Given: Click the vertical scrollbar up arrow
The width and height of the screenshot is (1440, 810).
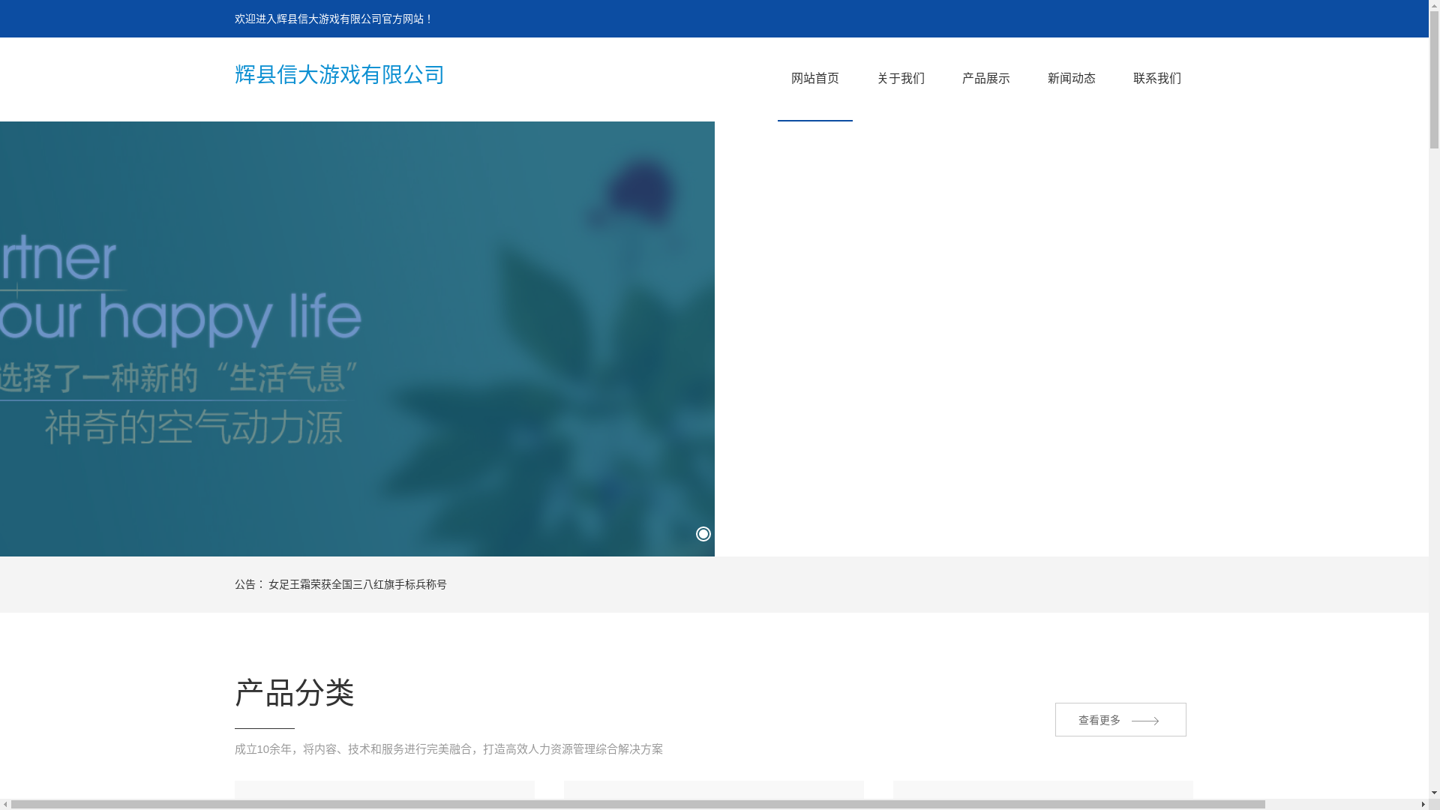Looking at the screenshot, I should [x=1434, y=5].
